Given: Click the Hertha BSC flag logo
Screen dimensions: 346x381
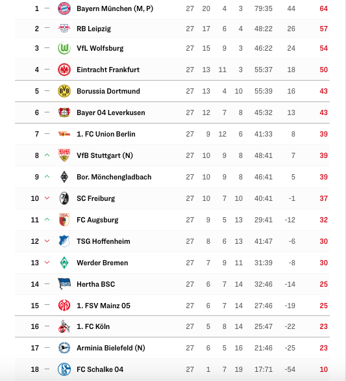Looking at the screenshot, I should pos(64,284).
